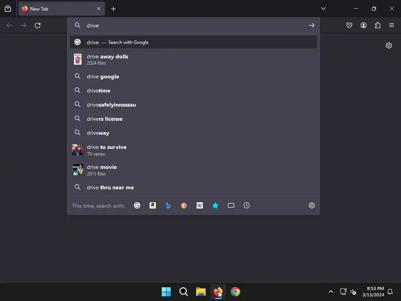
Task: Open the Windows Start menu
Action: point(166,292)
